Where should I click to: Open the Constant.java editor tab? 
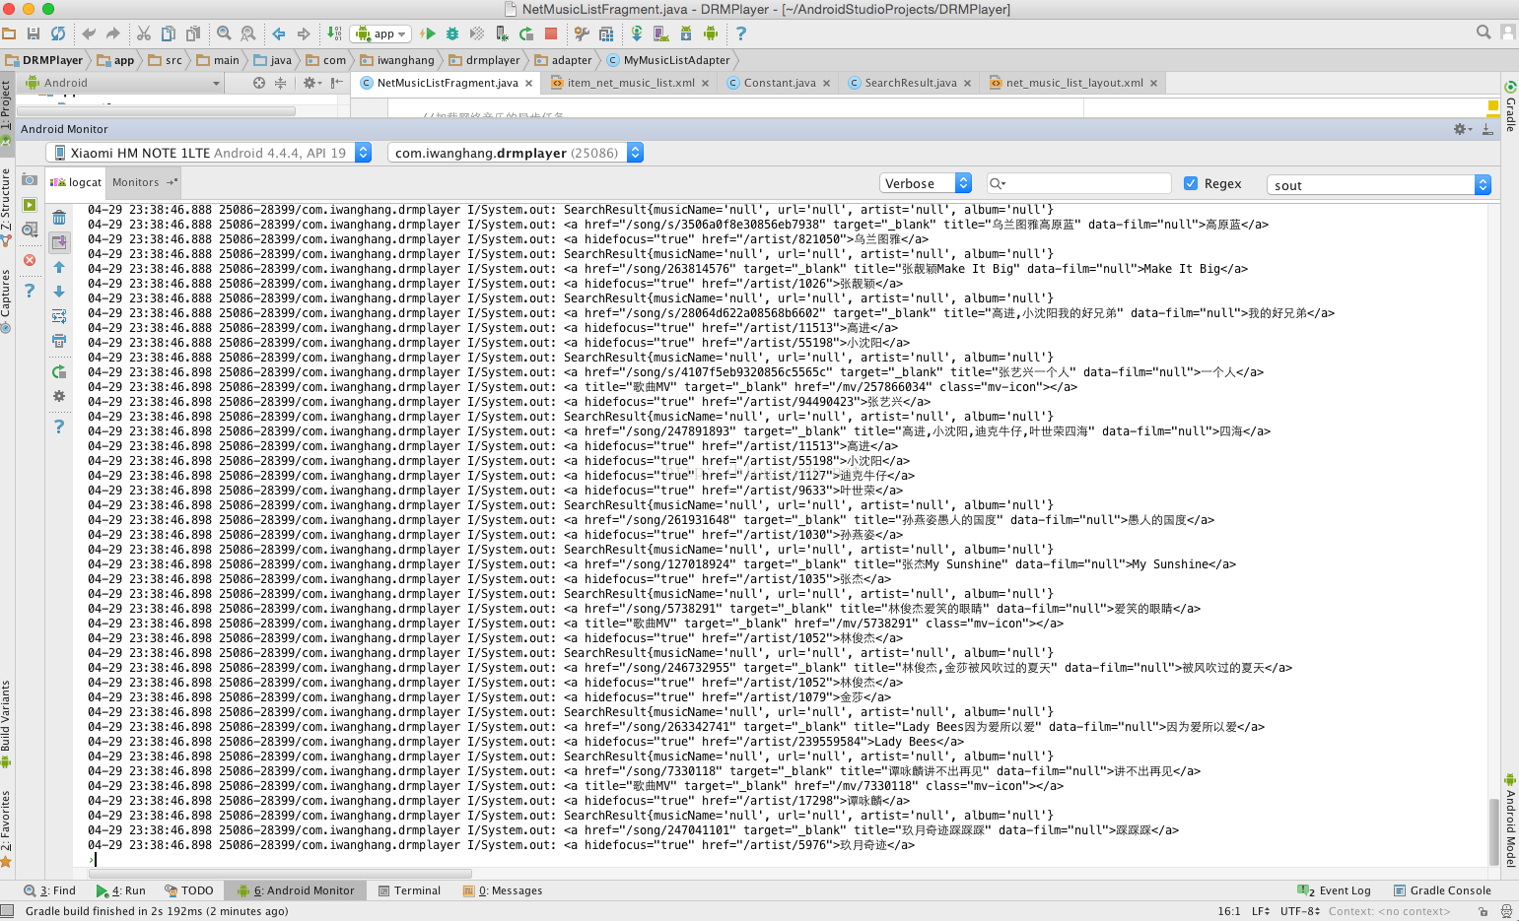pos(779,83)
